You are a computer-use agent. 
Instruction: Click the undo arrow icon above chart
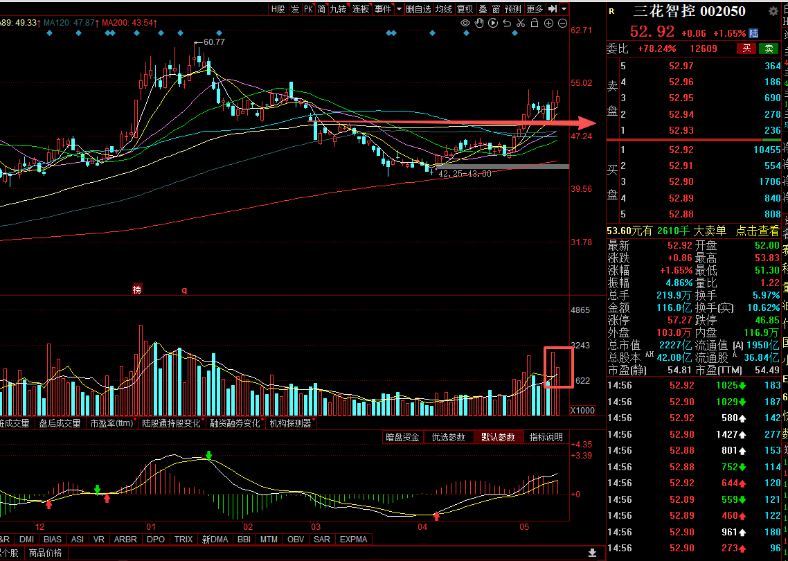pos(507,23)
